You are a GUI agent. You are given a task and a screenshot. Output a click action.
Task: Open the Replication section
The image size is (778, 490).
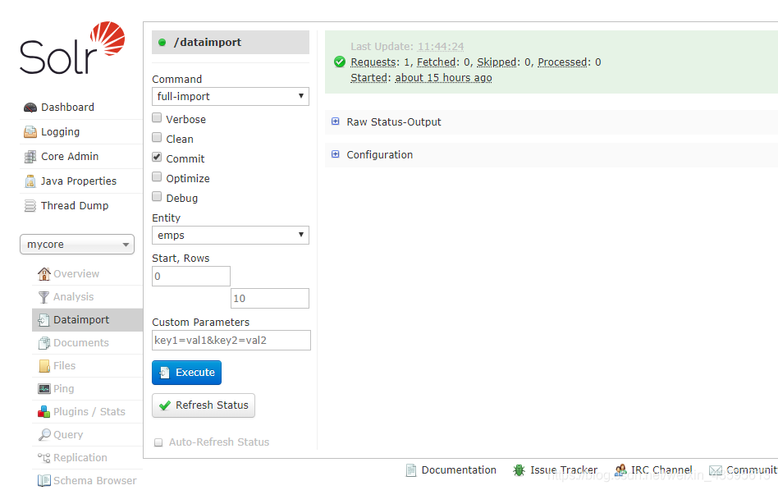click(80, 458)
